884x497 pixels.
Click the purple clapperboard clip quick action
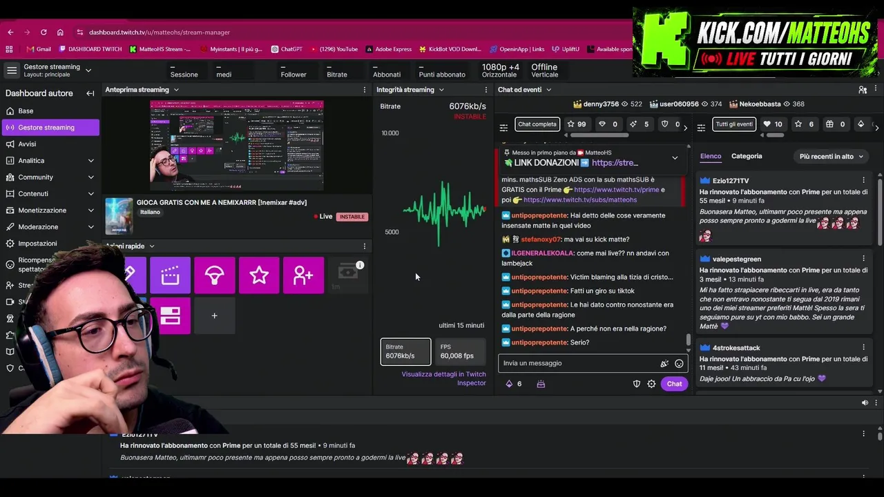(170, 275)
